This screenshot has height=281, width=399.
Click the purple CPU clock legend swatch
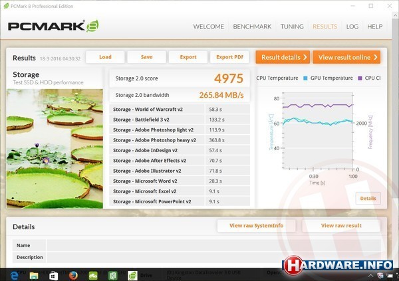(x=360, y=78)
